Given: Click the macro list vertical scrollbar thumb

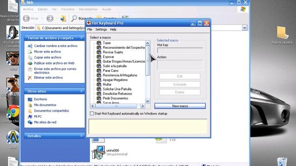Looking at the screenshot, I should tap(148, 60).
